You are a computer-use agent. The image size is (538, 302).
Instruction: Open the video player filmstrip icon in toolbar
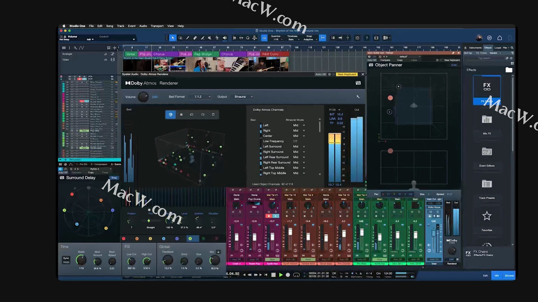376,38
